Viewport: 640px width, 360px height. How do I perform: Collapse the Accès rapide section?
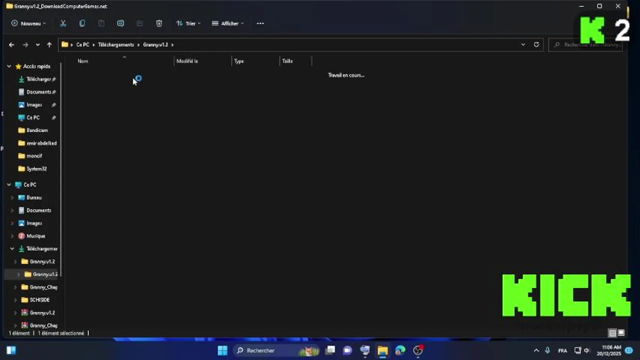click(9, 66)
